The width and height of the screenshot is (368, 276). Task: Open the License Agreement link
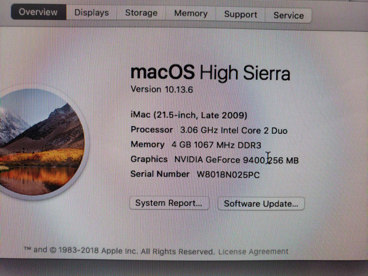point(253,252)
